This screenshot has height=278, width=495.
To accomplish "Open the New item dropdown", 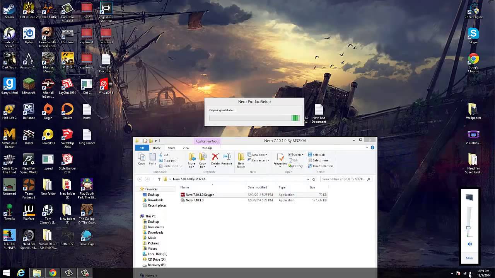I will click(257, 154).
